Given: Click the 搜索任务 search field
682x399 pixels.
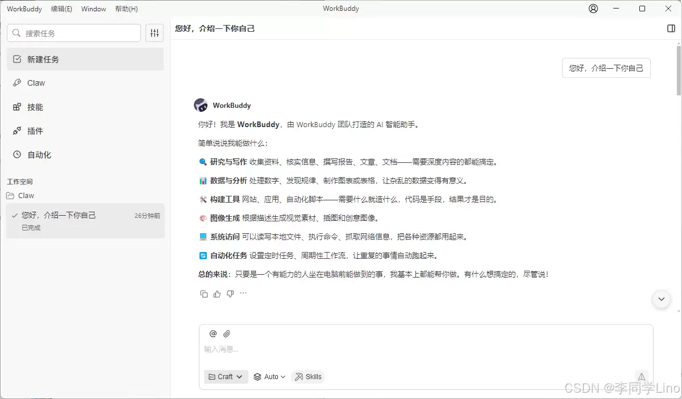Looking at the screenshot, I should 74,33.
